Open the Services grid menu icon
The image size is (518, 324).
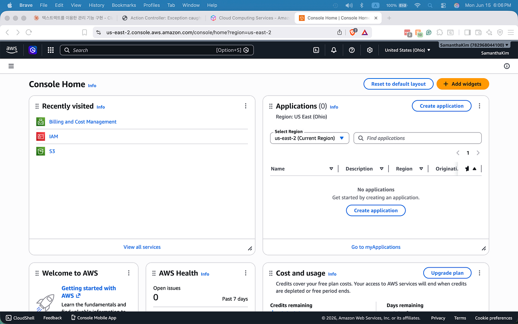pyautogui.click(x=51, y=50)
